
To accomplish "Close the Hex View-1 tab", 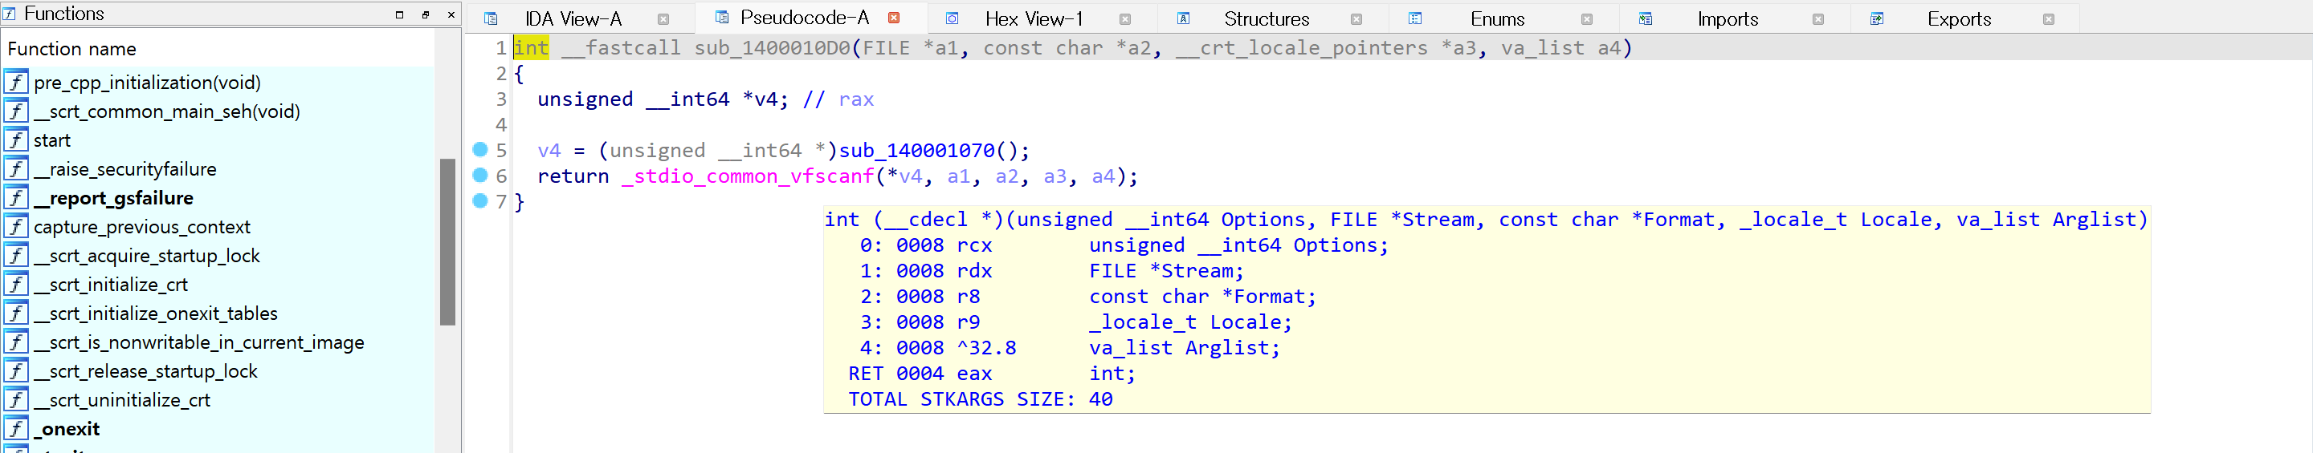I will click(x=1125, y=18).
